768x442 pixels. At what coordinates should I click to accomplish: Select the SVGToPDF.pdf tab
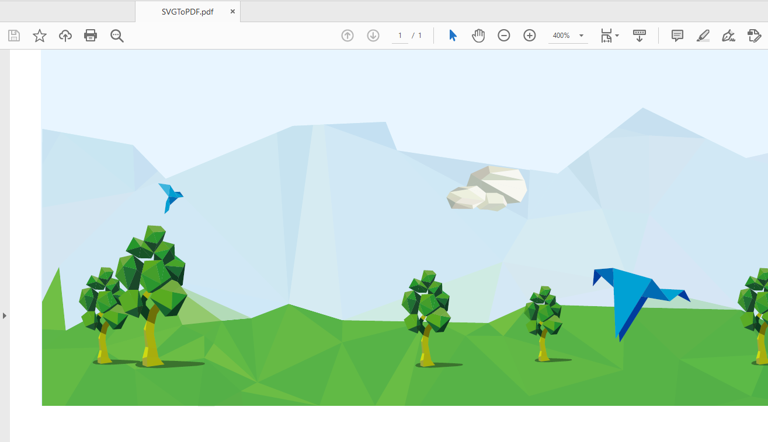click(x=187, y=12)
